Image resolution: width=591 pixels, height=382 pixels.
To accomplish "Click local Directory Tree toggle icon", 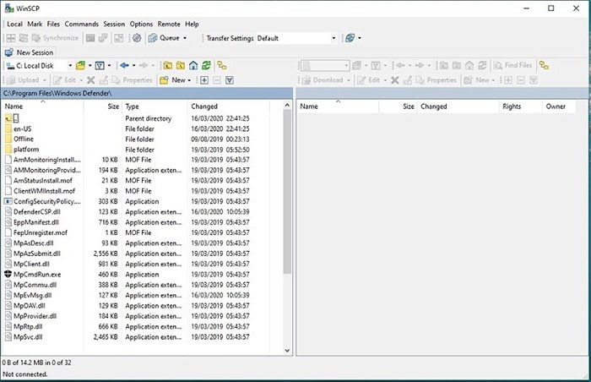I will click(222, 66).
